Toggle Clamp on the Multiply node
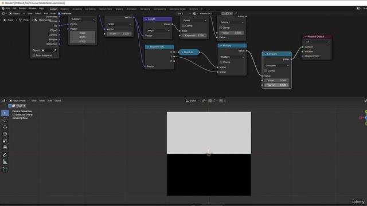The height and width of the screenshot is (206, 367). 221,62
